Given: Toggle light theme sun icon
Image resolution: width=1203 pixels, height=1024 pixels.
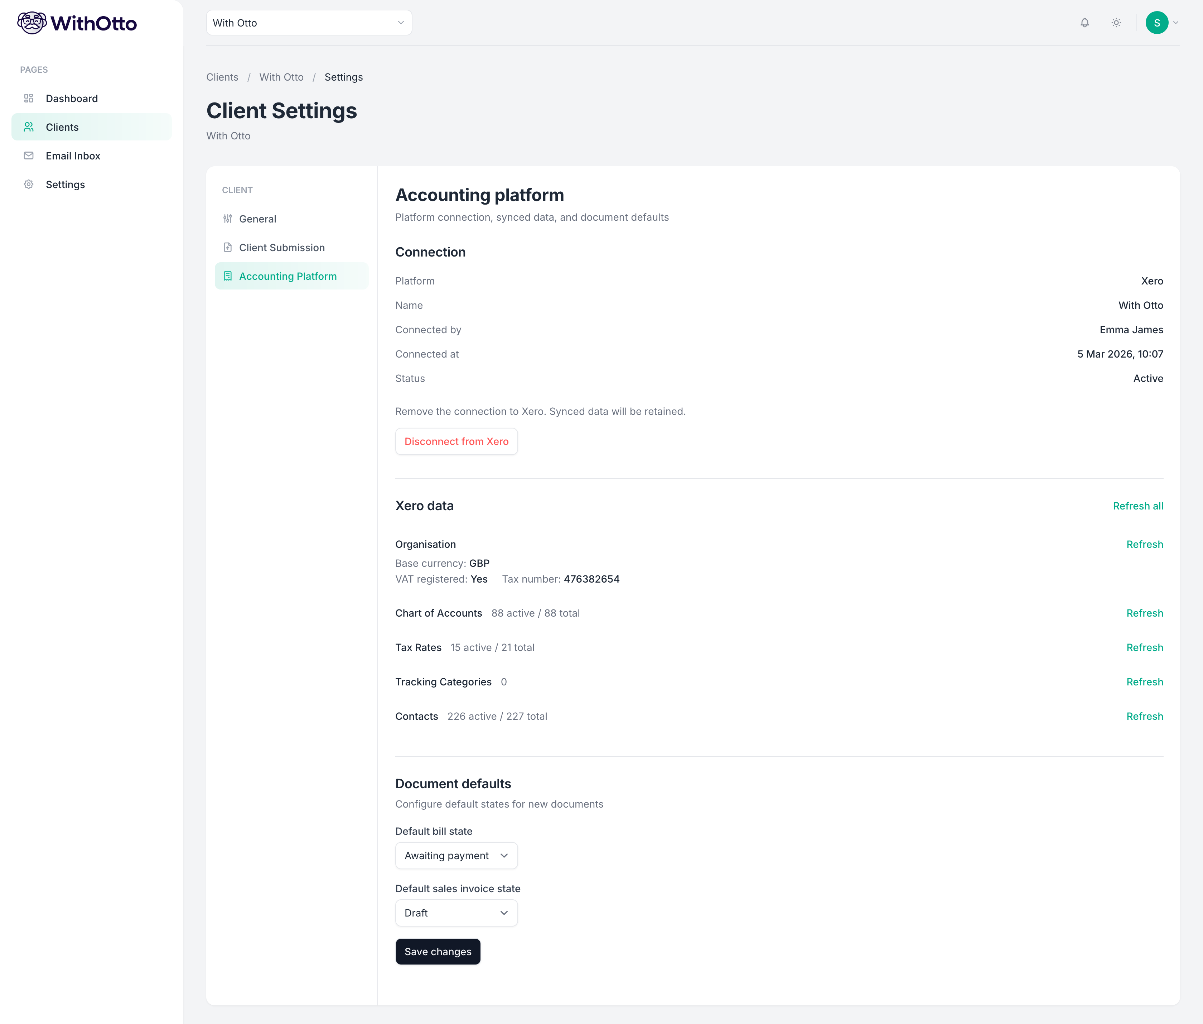Looking at the screenshot, I should [1116, 23].
